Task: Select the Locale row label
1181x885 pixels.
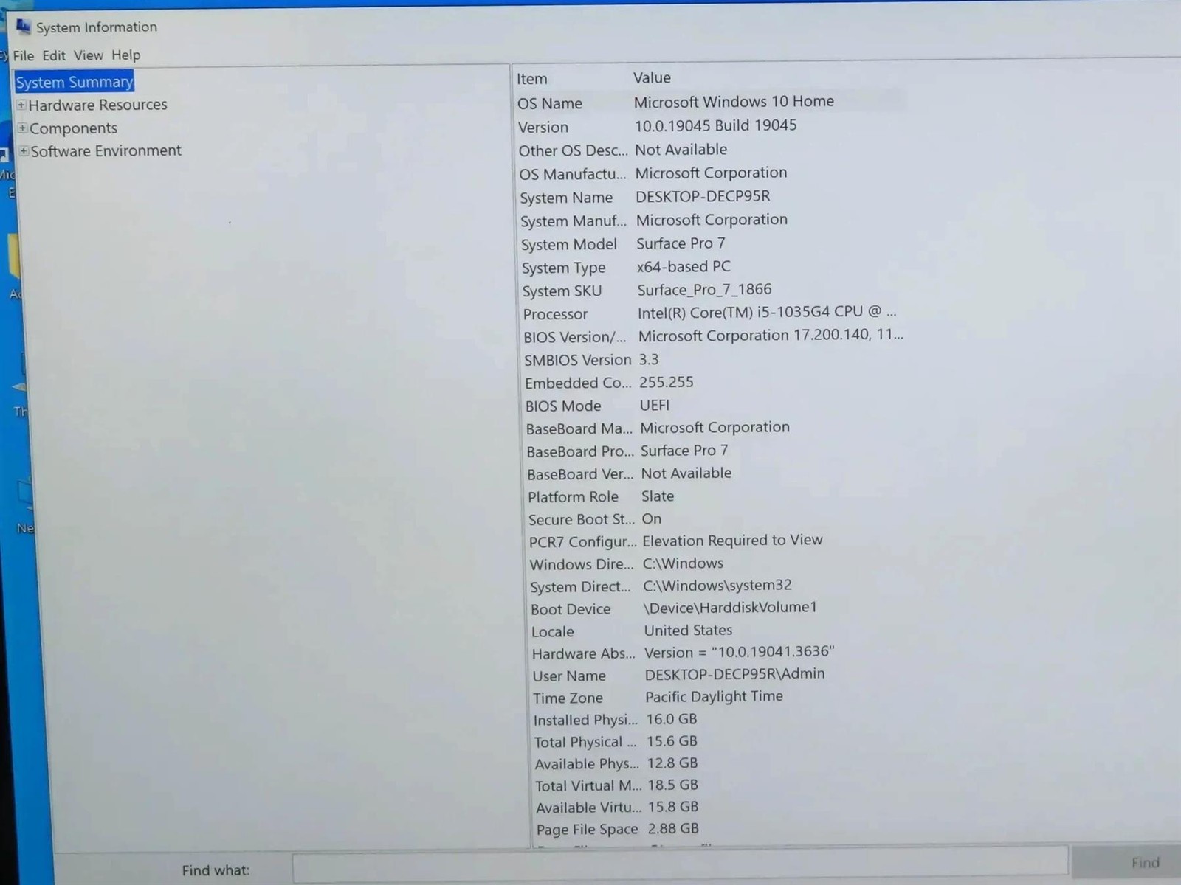Action: point(552,632)
